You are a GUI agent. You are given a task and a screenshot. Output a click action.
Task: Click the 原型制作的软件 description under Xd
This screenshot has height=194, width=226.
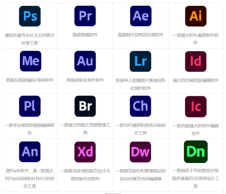[x=85, y=178]
